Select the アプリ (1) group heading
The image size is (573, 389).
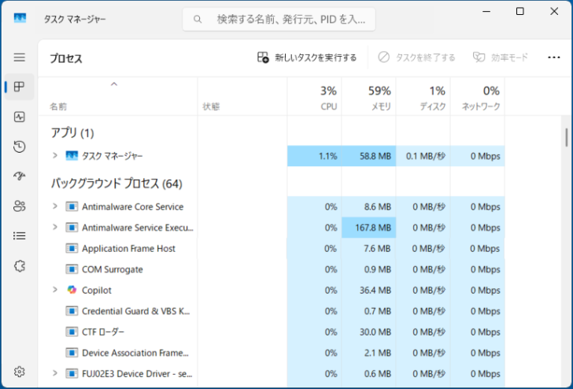72,133
